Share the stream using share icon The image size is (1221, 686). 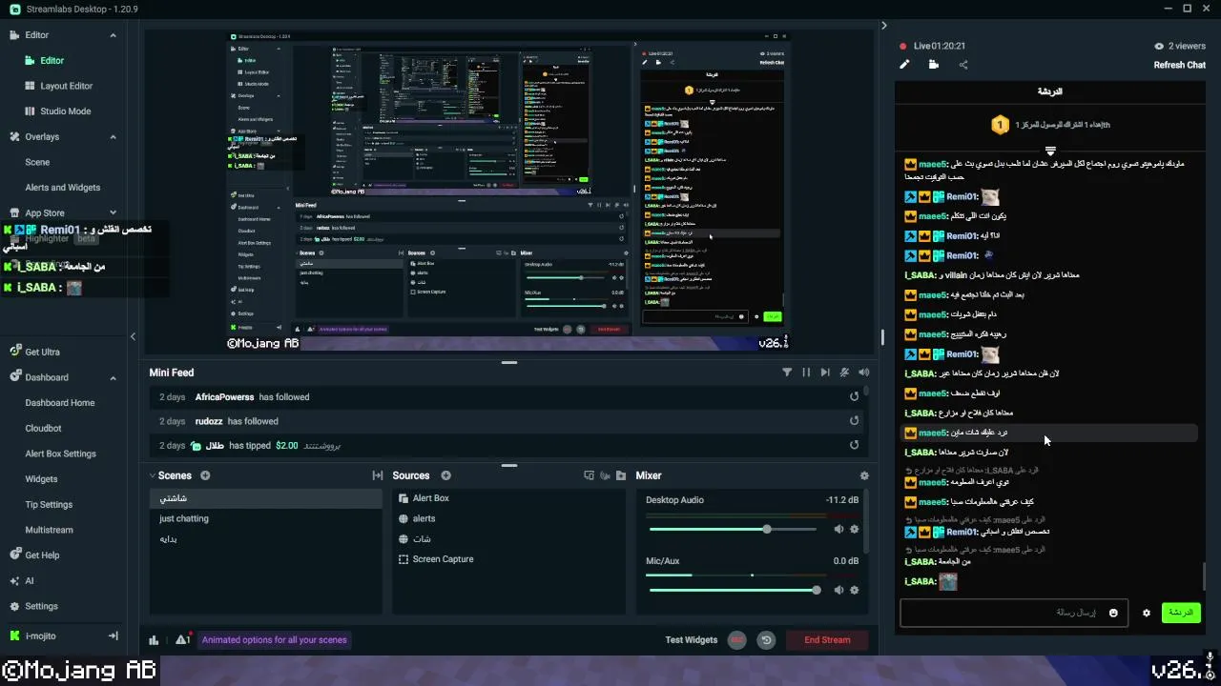[x=962, y=65]
